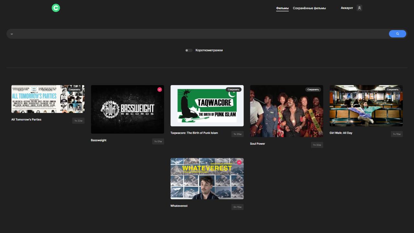Click the title text All Tomorrow's Parties
The width and height of the screenshot is (414, 233).
[x=26, y=119]
